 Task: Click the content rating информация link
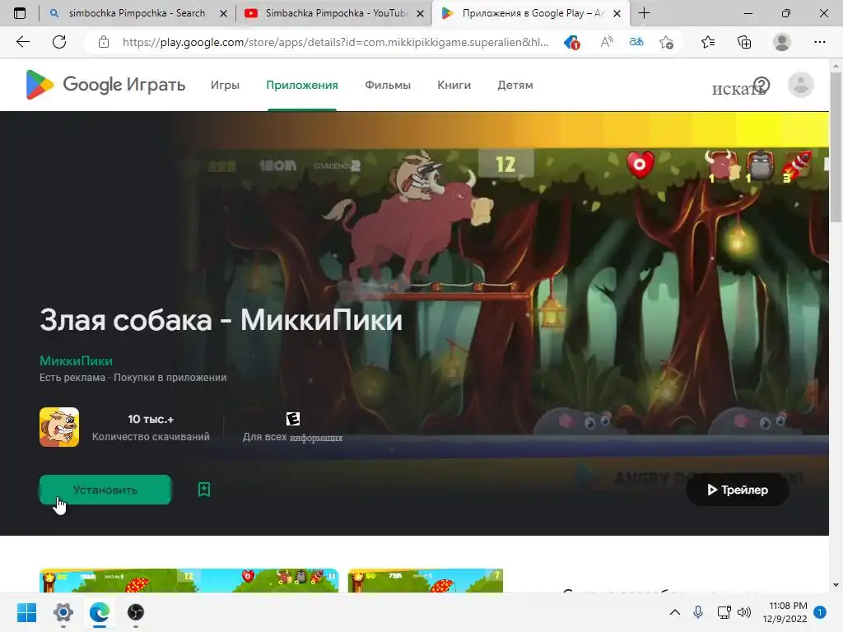(x=316, y=438)
